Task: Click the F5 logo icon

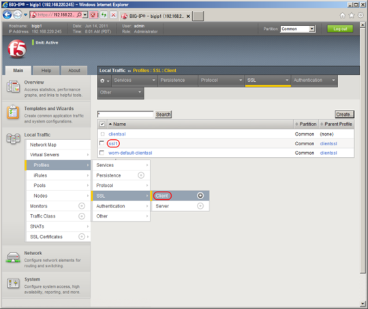Action: pyautogui.click(x=17, y=48)
